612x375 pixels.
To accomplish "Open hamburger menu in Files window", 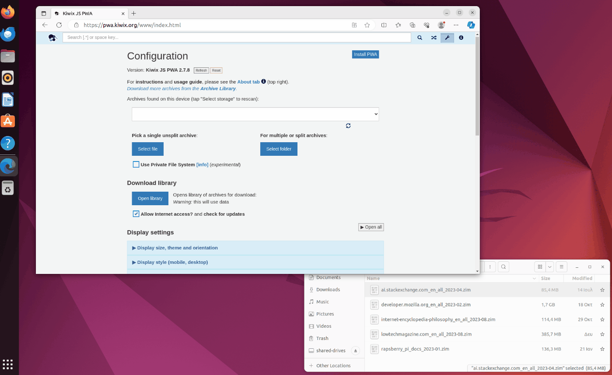I will coord(562,266).
